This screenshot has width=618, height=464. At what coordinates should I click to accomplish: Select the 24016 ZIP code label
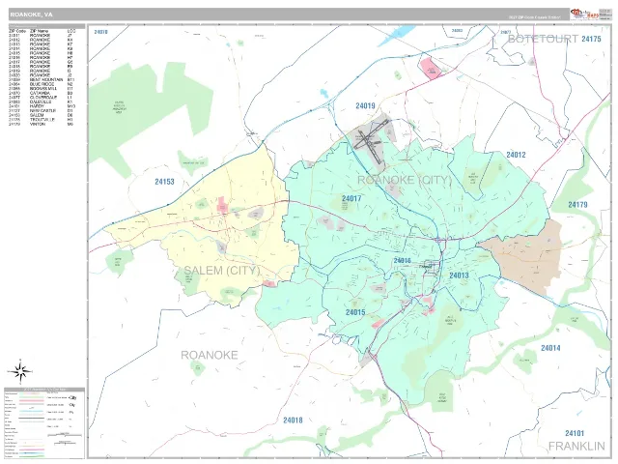click(x=402, y=260)
